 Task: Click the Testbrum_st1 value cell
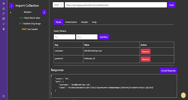click(111, 59)
